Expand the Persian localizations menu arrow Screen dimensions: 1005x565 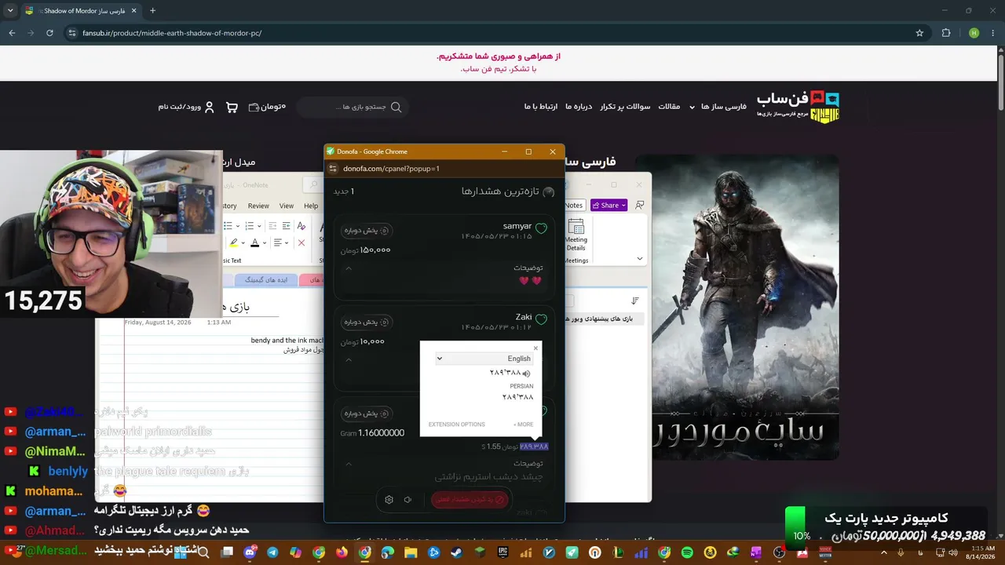(692, 107)
